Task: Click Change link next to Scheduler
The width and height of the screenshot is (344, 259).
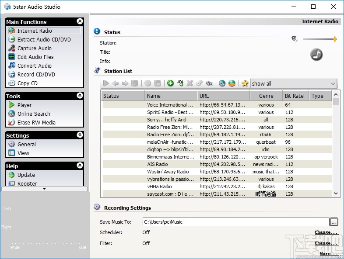Action: 326,232
